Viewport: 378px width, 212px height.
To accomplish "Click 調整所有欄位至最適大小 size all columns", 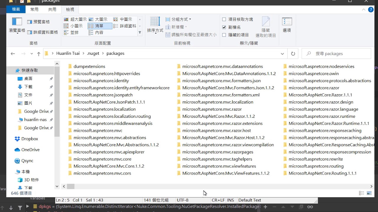I will pyautogui.click(x=191, y=35).
